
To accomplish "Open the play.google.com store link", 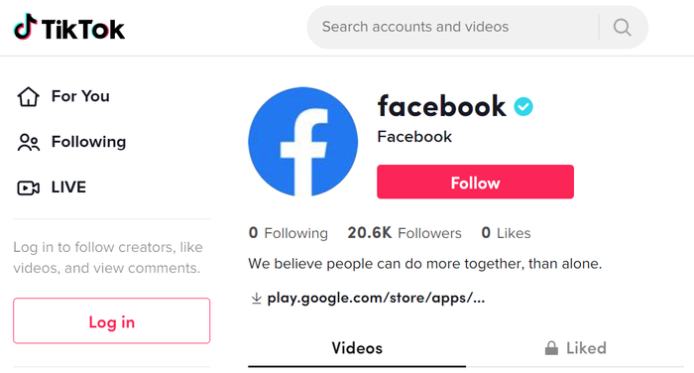I will tap(376, 299).
